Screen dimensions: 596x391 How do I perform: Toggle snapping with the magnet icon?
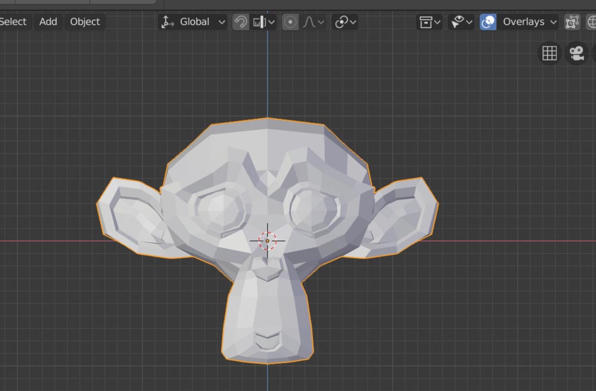point(240,22)
